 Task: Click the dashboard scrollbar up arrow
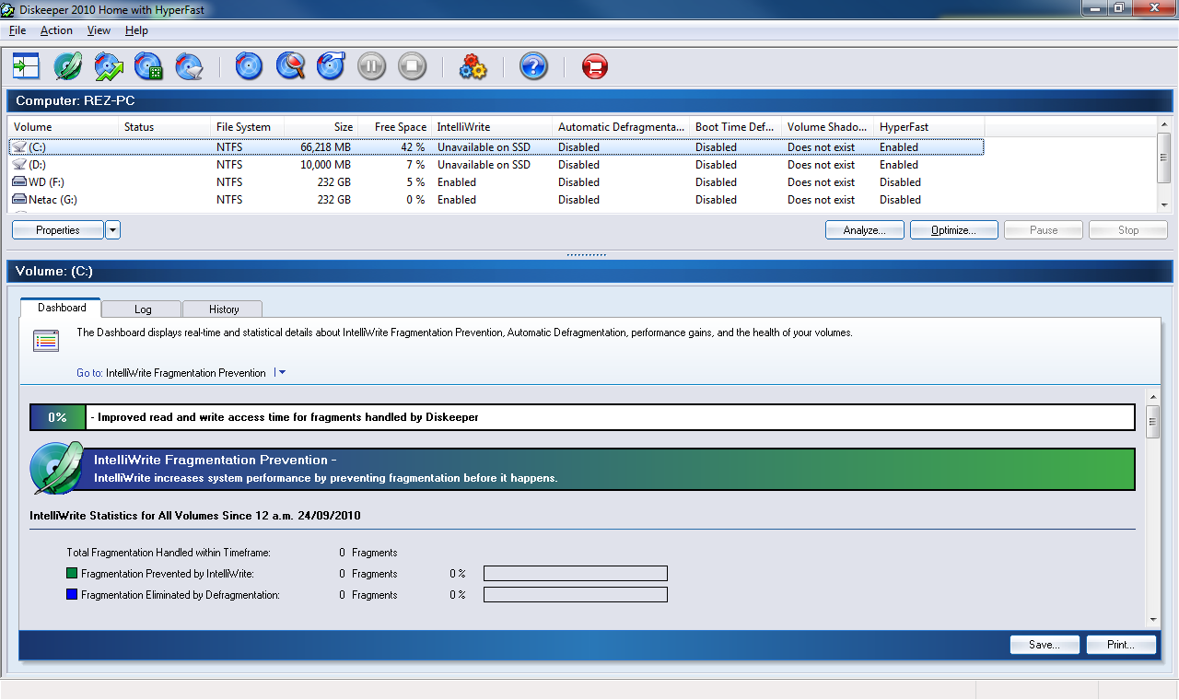[1152, 397]
